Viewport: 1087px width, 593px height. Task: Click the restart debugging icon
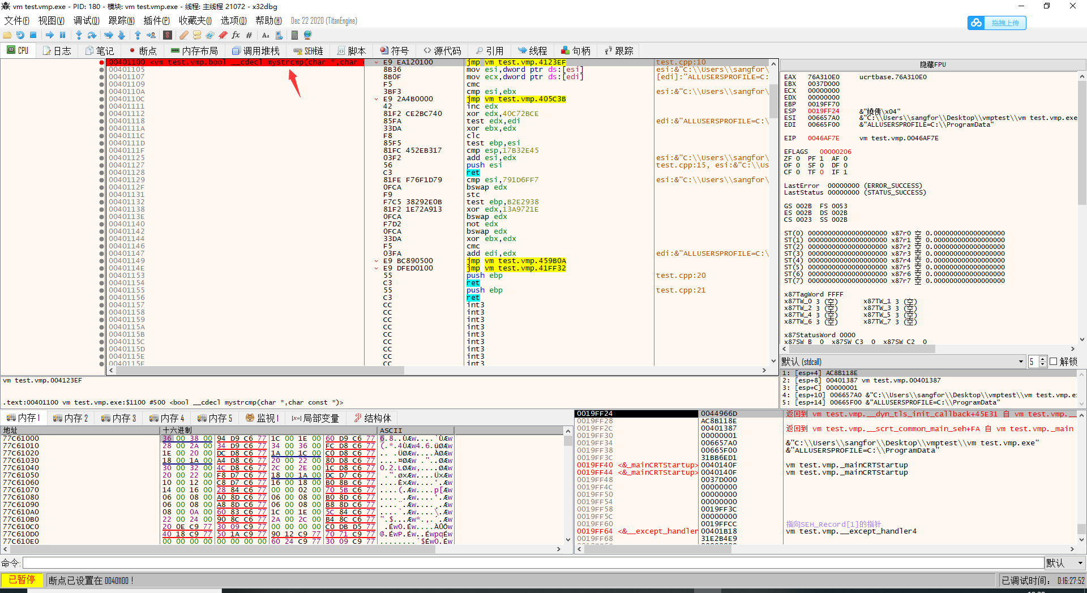click(x=20, y=35)
